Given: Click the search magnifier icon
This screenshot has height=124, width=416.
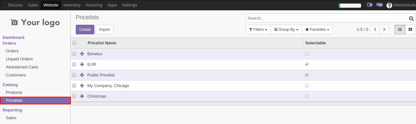Looking at the screenshot, I should [411, 19].
